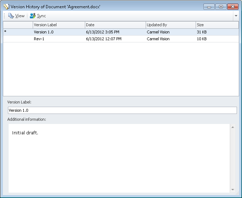This screenshot has height=198, width=242.
Task: Sort list by Date column header
Action: point(115,25)
